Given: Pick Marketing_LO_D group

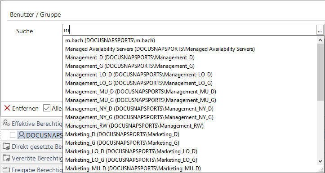Looking at the screenshot, I should (131, 151).
